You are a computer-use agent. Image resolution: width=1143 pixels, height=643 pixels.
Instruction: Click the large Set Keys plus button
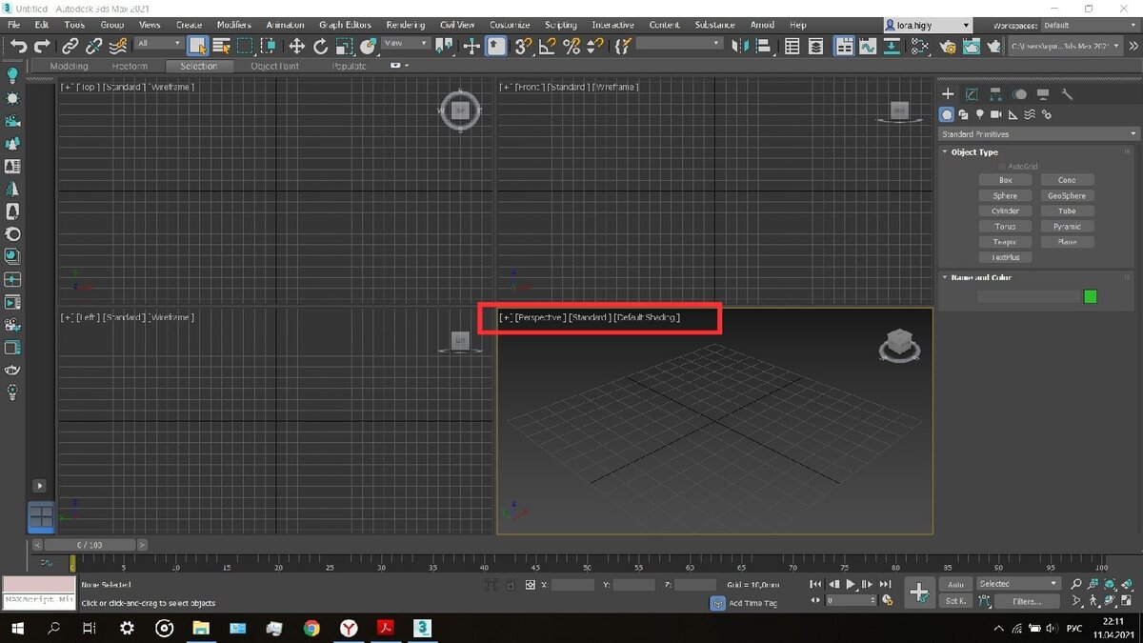(x=919, y=592)
